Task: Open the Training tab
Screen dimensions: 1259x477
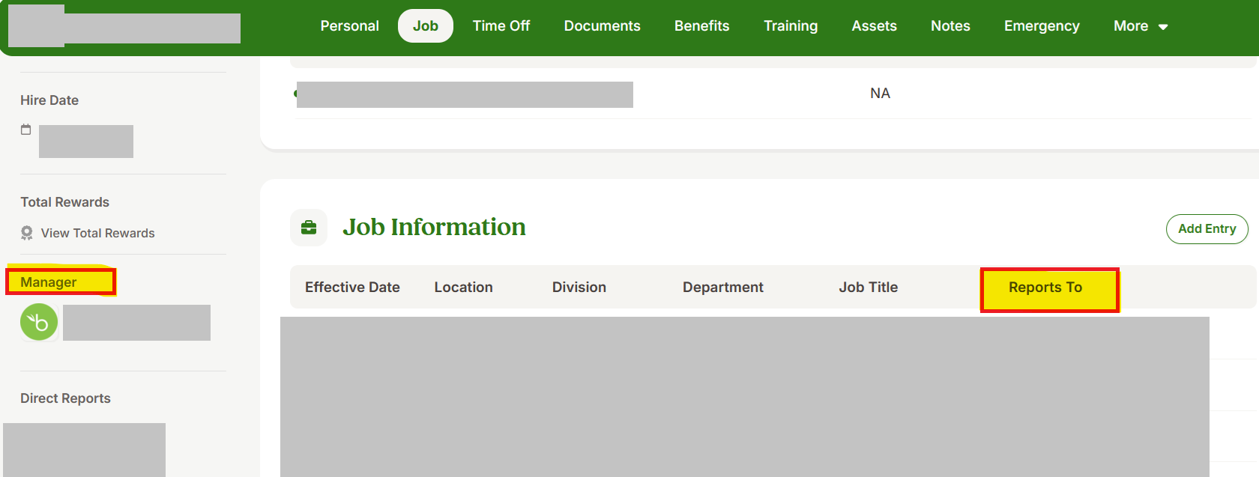Action: point(791,26)
